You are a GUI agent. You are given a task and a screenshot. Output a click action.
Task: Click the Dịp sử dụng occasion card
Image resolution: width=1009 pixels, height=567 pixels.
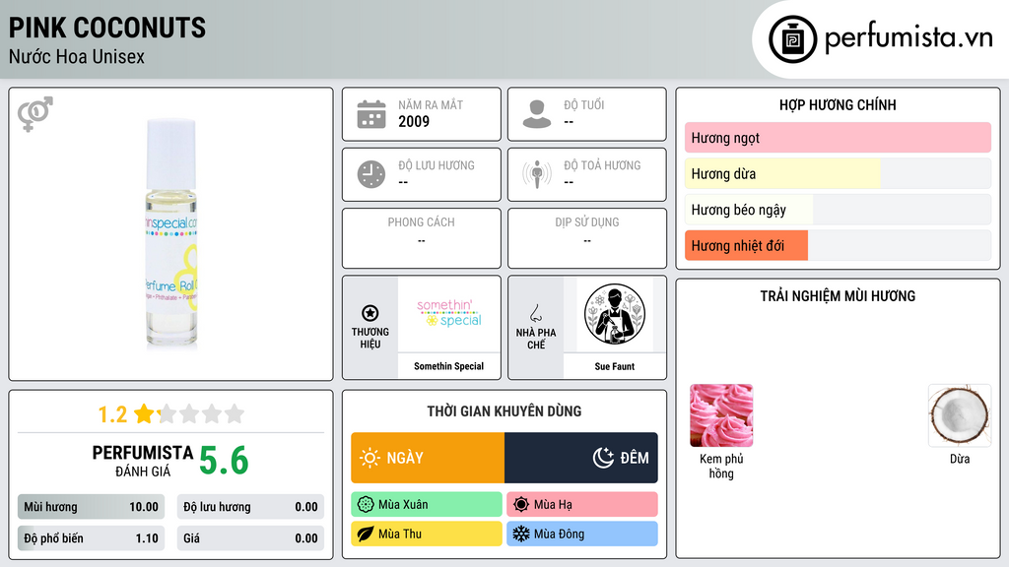tap(587, 238)
